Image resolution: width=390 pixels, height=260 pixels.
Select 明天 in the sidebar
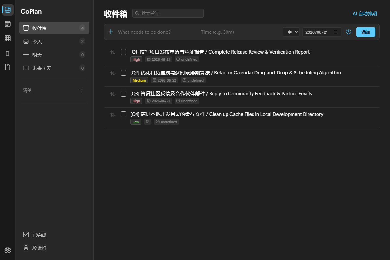coord(54,55)
